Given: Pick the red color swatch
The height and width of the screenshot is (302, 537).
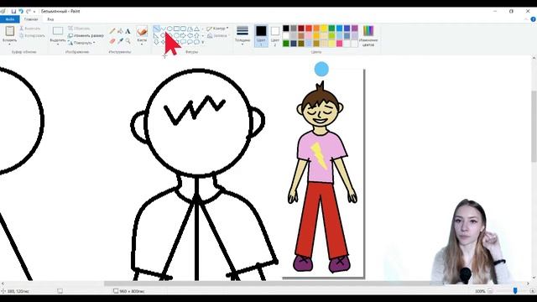Looking at the screenshot, I should 309,28.
